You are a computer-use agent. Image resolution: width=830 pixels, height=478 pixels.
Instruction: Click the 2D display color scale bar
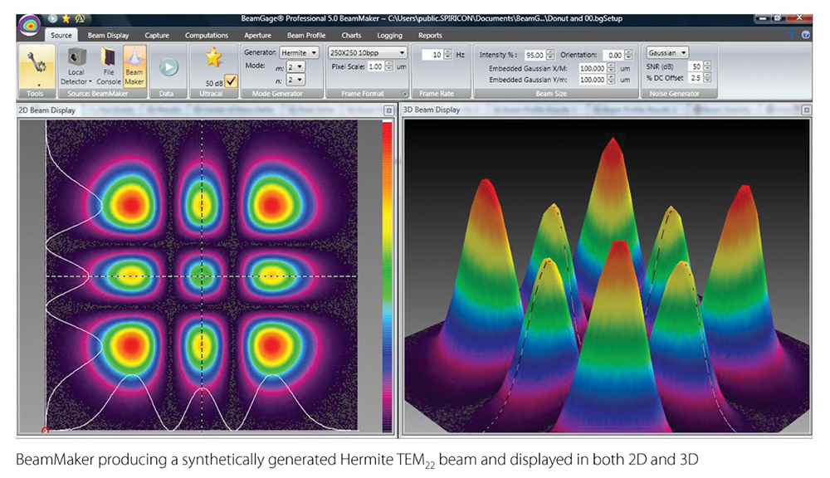[387, 274]
